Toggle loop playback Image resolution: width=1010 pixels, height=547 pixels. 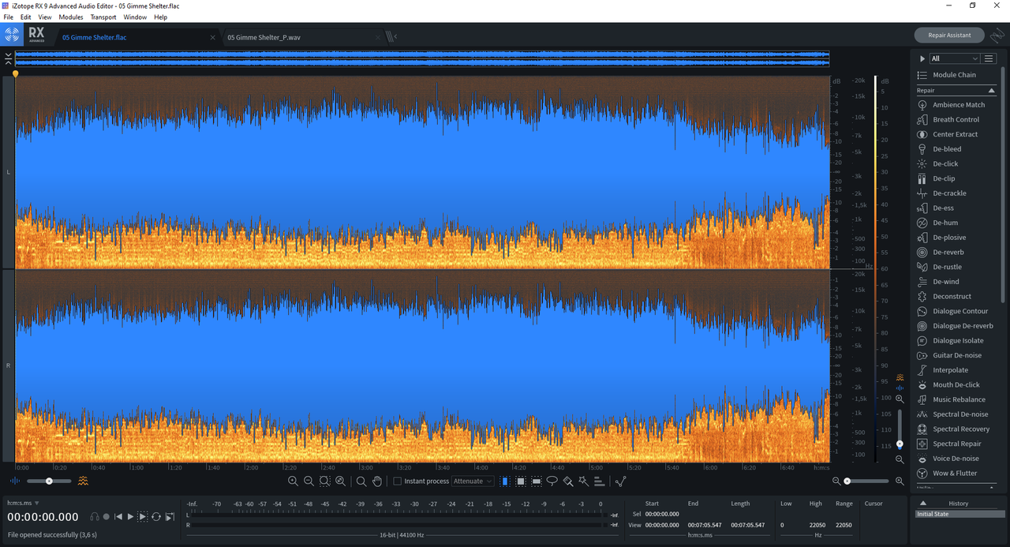click(156, 517)
